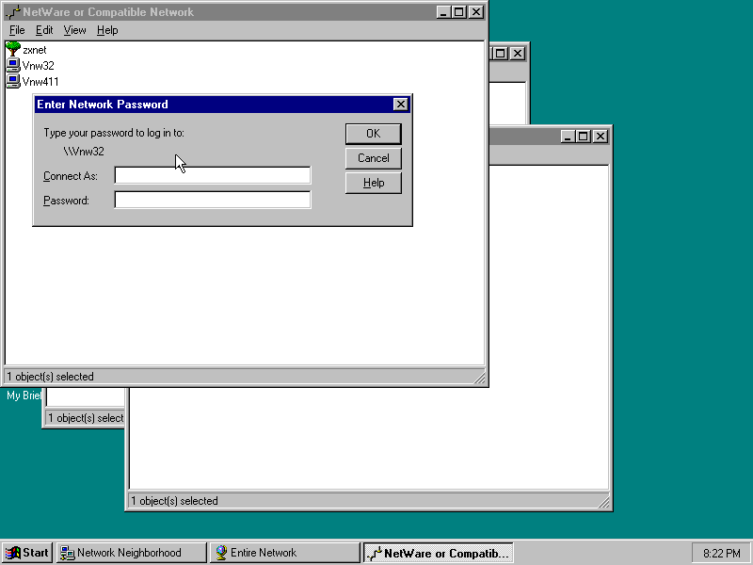This screenshot has width=753, height=565.
Task: Click the NetWare window status bar text
Action: click(50, 377)
